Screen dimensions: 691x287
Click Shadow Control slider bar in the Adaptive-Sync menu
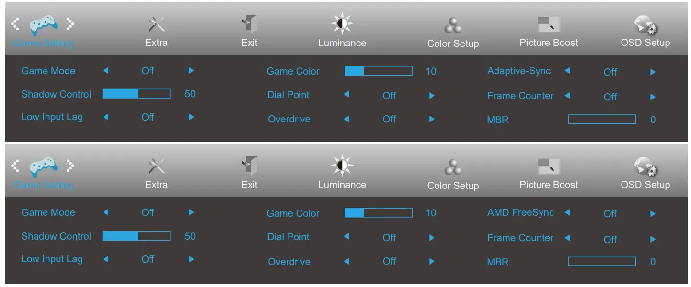click(136, 94)
